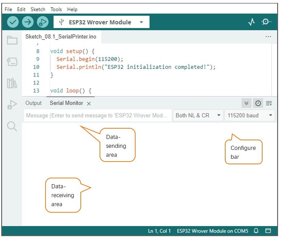Open the Tools menu

(x=56, y=9)
